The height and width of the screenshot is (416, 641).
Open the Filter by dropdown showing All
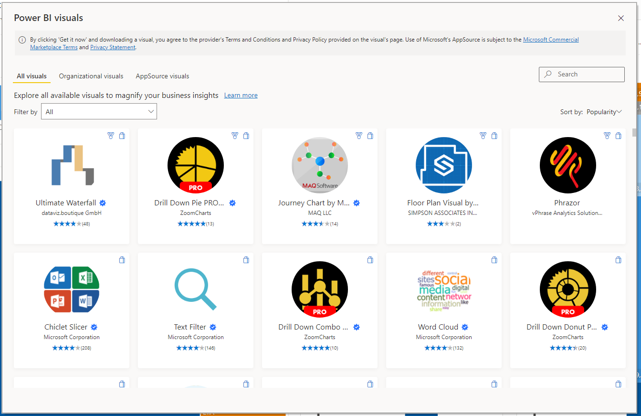pyautogui.click(x=99, y=112)
